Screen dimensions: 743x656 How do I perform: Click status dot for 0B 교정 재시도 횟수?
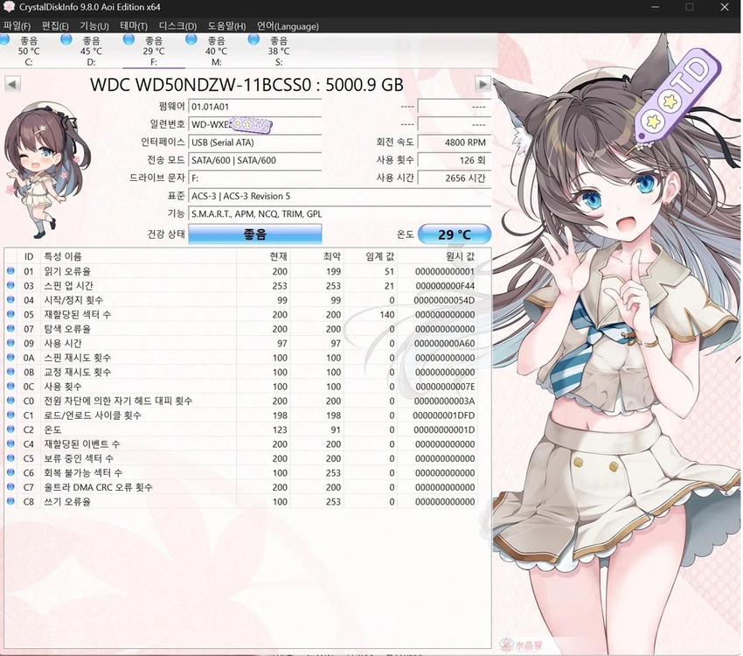(10, 371)
